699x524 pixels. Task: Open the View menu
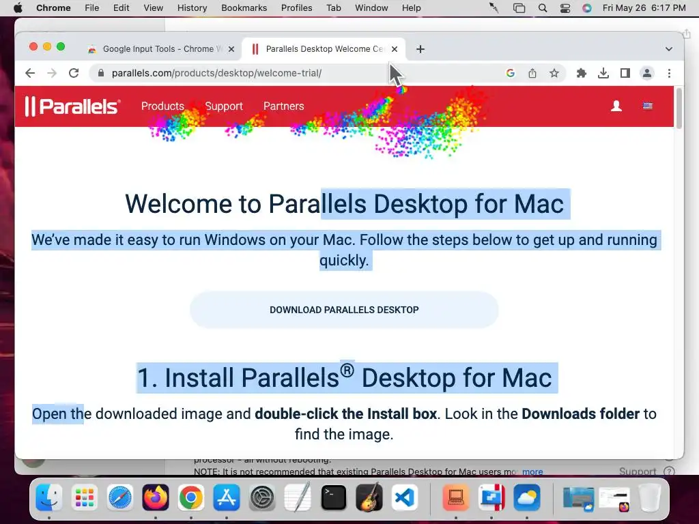coord(153,8)
